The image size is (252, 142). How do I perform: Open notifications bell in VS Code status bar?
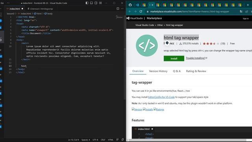(x=122, y=140)
